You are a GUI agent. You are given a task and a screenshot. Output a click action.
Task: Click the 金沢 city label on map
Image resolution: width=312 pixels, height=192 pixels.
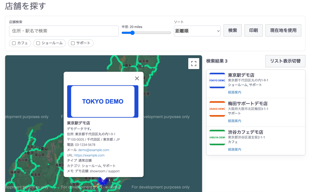pos(30,153)
